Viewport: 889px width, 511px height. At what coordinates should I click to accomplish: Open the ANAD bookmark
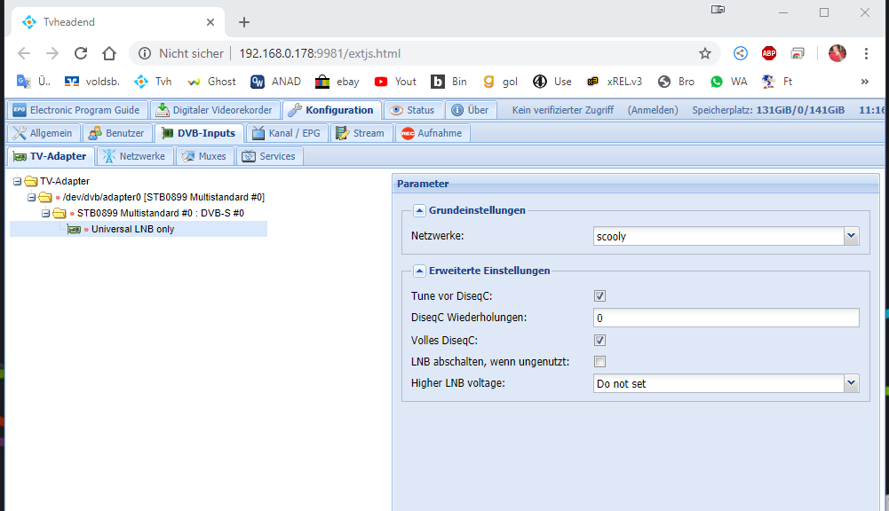point(275,82)
